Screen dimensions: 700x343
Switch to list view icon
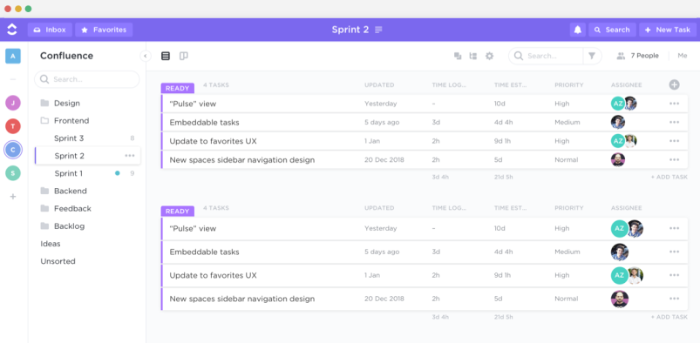coord(166,56)
